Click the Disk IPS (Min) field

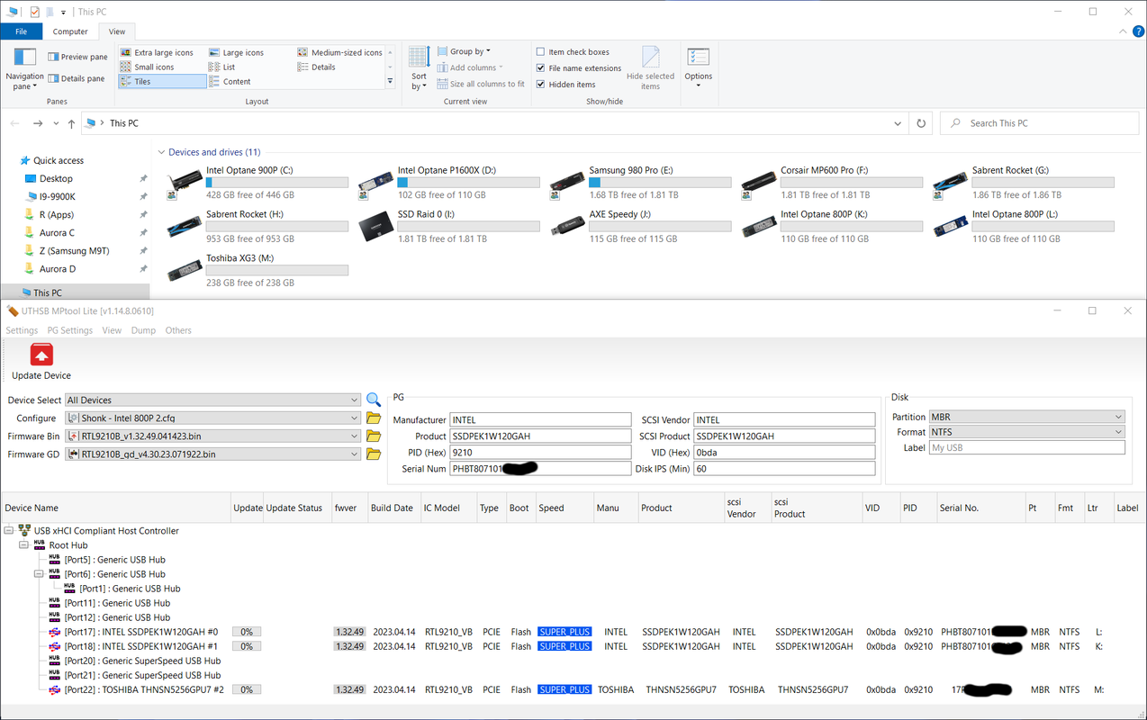point(784,468)
